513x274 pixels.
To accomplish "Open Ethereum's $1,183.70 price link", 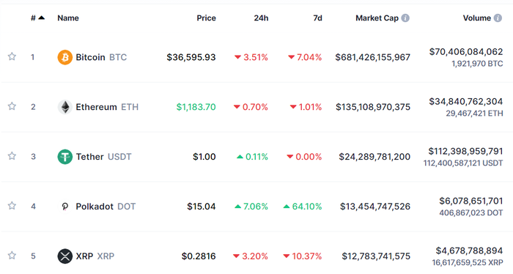I will (196, 107).
